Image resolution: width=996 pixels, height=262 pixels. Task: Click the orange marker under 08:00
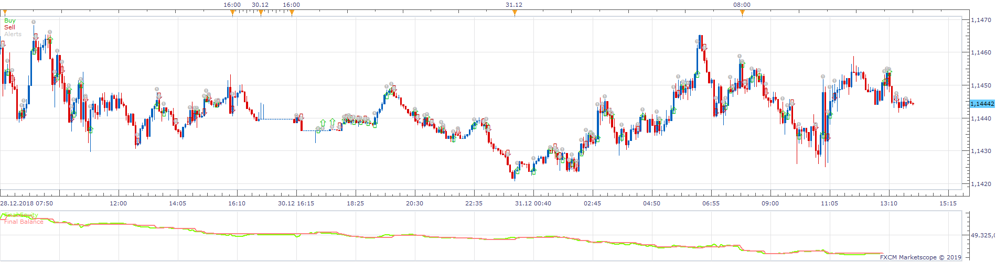(x=742, y=13)
